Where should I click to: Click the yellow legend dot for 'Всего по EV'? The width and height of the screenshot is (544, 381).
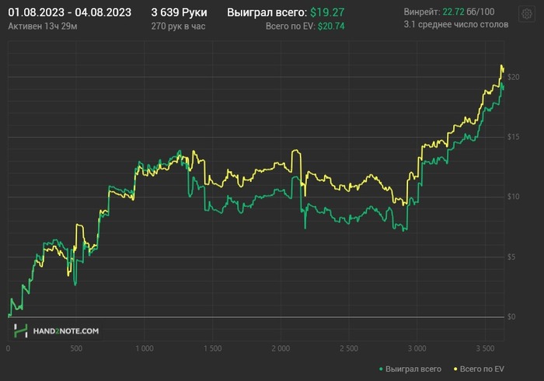coord(455,369)
